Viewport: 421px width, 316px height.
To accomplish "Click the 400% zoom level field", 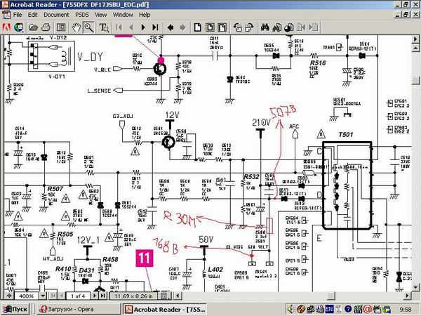I will [27, 296].
